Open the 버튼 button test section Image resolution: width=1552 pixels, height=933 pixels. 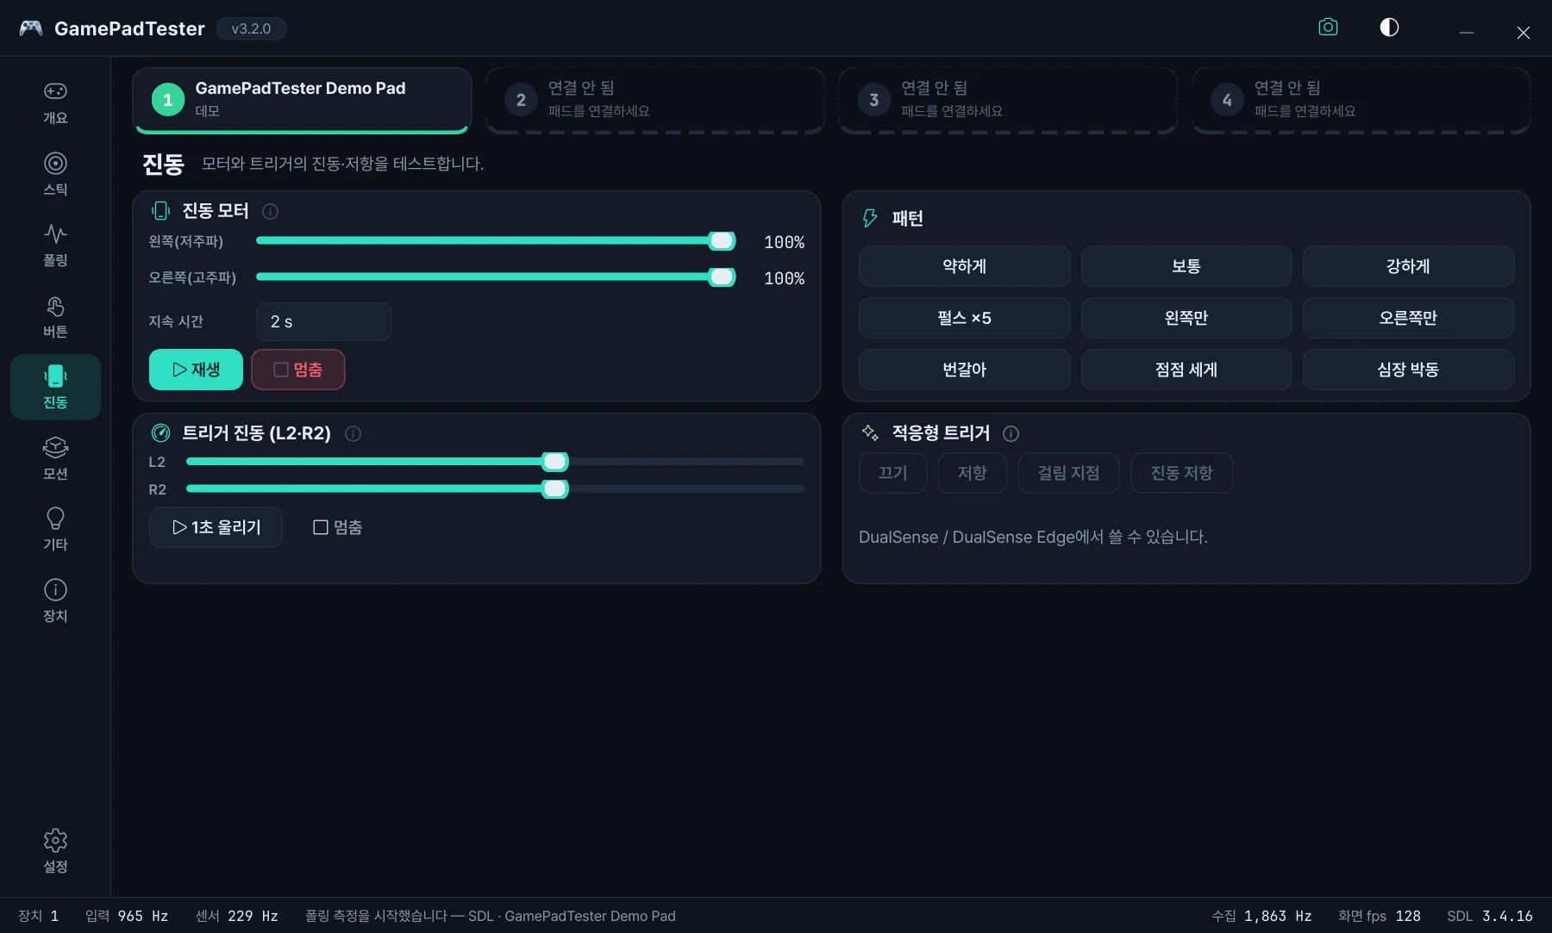coord(55,316)
